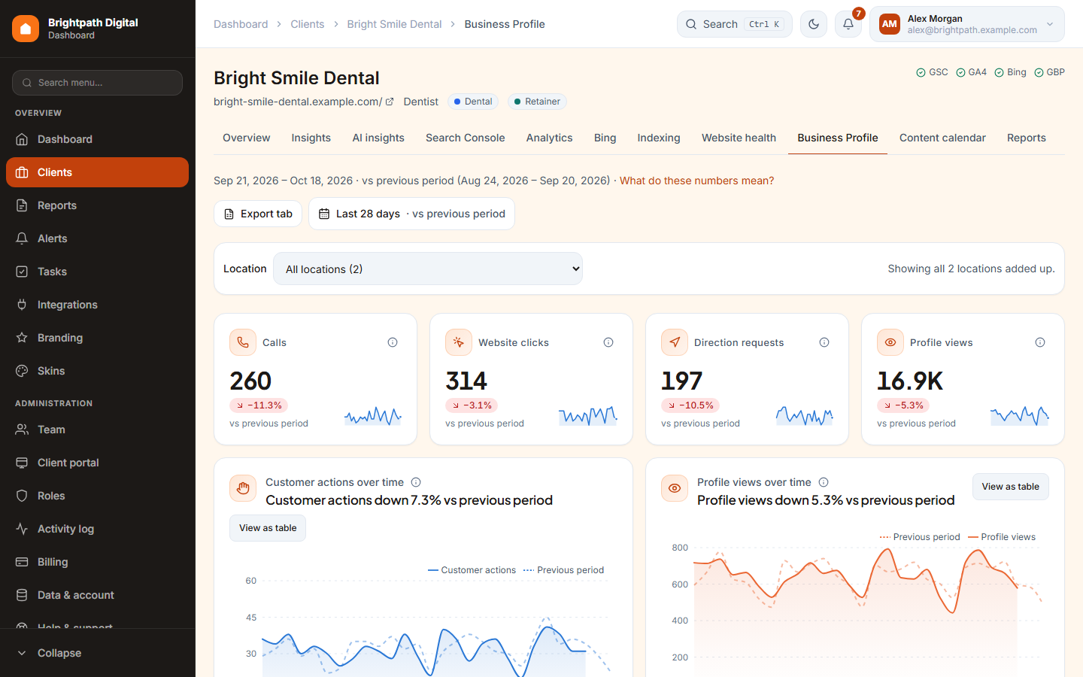Open Integrations in sidebar
1083x677 pixels.
tap(98, 305)
